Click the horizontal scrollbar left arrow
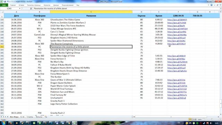Screen dimensions: 222x125 (134, 117)
